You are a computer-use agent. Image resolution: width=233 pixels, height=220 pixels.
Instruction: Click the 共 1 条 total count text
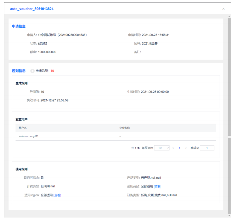(135, 148)
